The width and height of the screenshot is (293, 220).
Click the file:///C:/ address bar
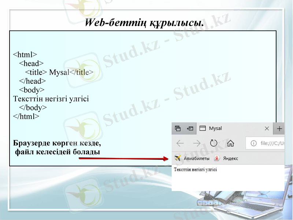point(271,143)
